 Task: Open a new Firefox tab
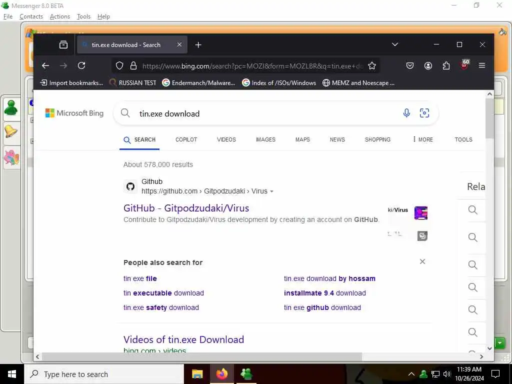[x=198, y=44]
